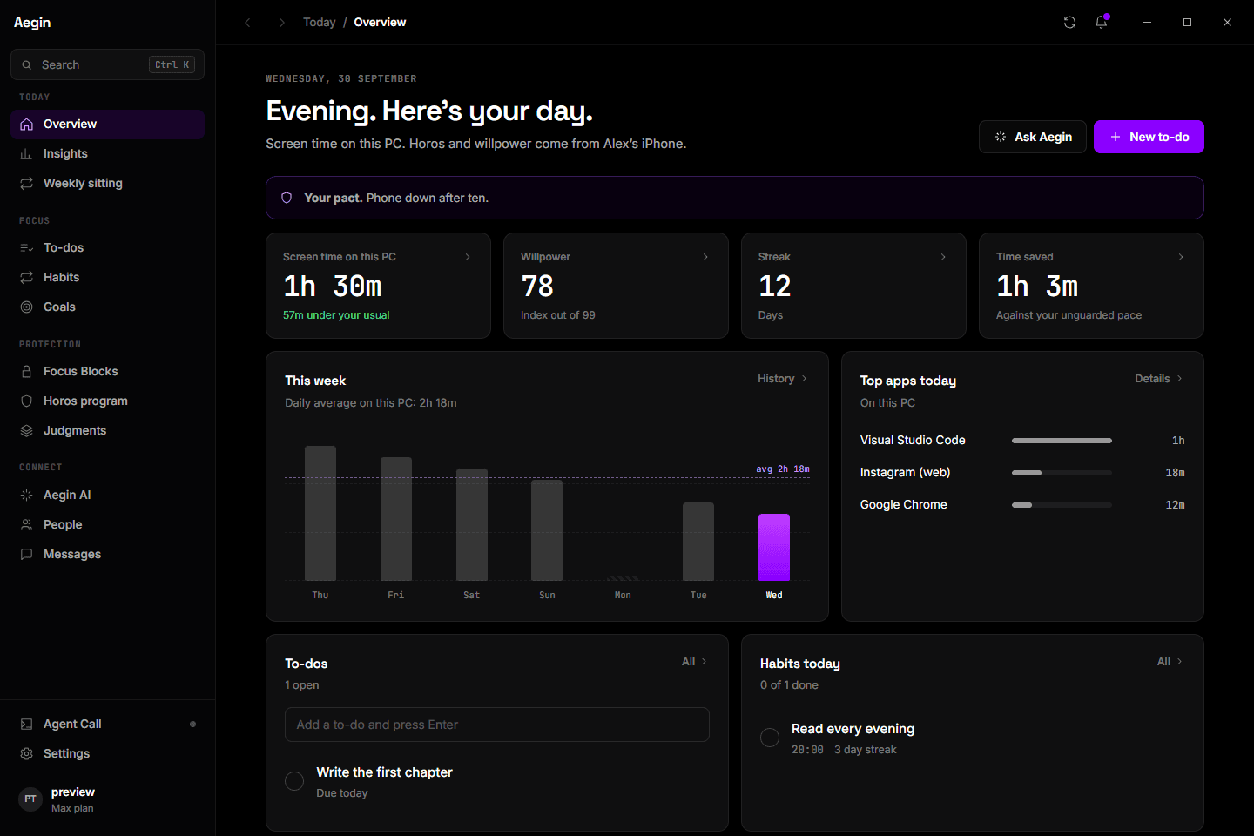Click "avg 2h 18m" chart label
Viewport: 1254px width, 836px height.
tap(783, 469)
